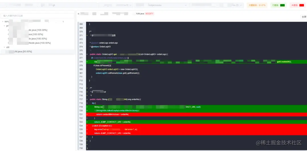Click the git repository address field

[49, 5]
